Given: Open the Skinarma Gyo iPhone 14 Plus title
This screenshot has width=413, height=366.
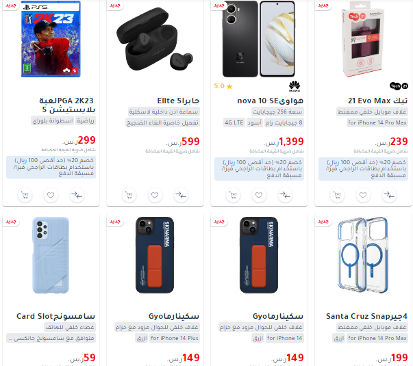Looking at the screenshot, I should click(174, 316).
